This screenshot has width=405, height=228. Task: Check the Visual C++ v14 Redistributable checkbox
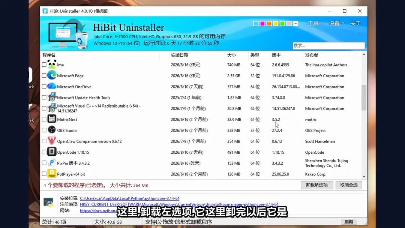point(44,108)
